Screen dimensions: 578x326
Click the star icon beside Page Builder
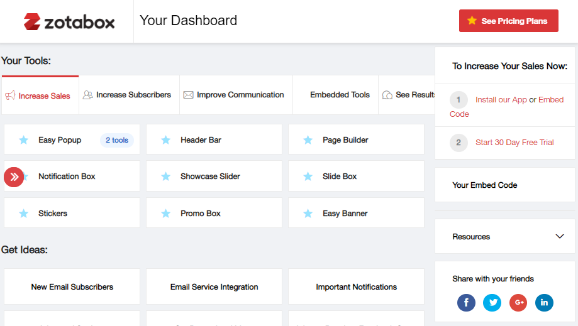[308, 140]
